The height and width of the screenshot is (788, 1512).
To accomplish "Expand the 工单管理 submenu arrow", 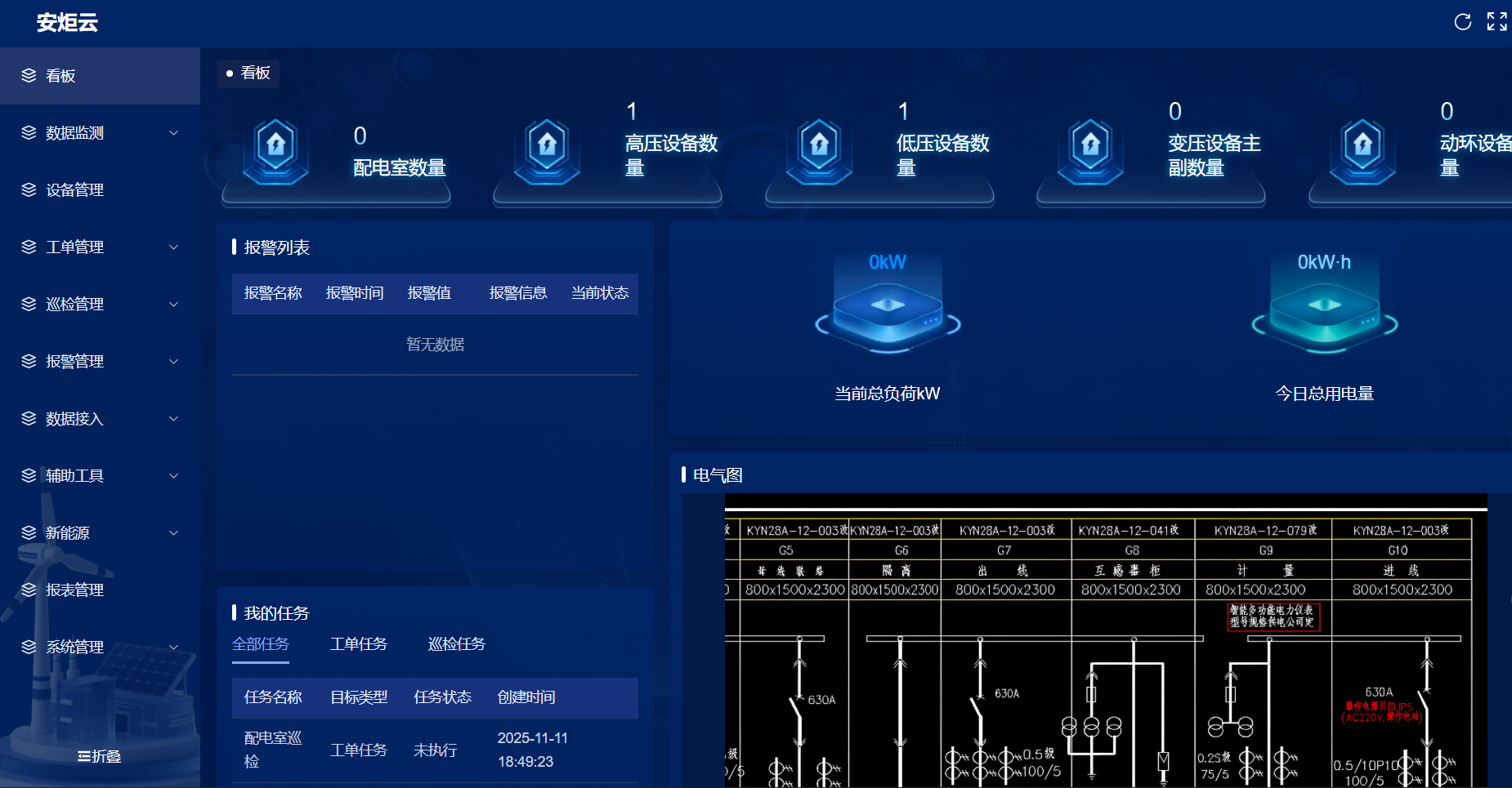I will click(x=173, y=247).
